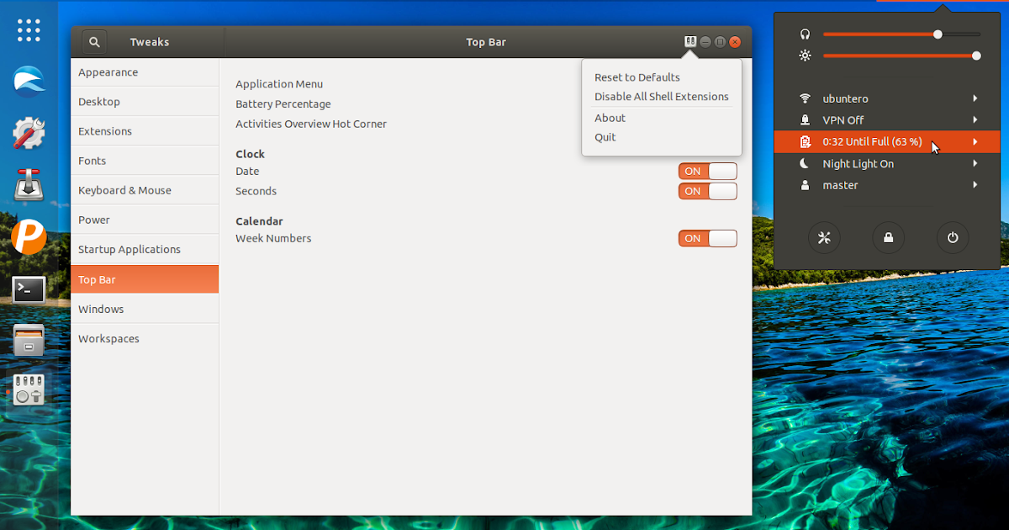
Task: Click the Wi-Fi icon next to ubuntero
Action: click(806, 98)
